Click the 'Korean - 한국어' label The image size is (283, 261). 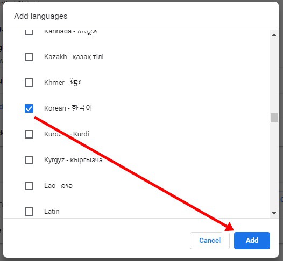point(68,108)
